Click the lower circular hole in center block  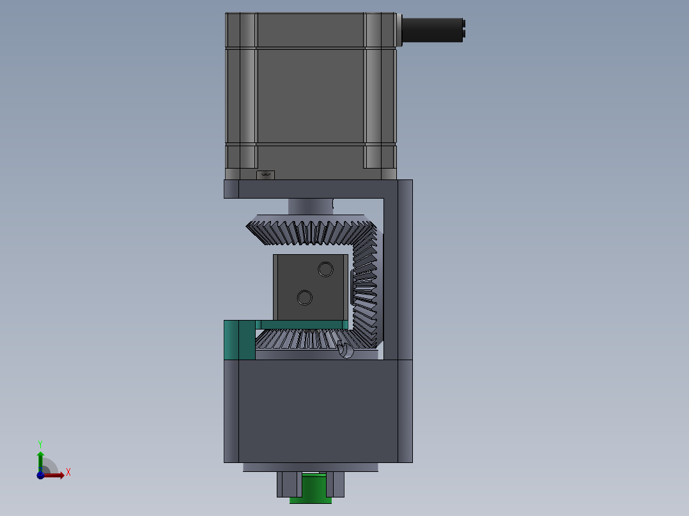pos(304,298)
